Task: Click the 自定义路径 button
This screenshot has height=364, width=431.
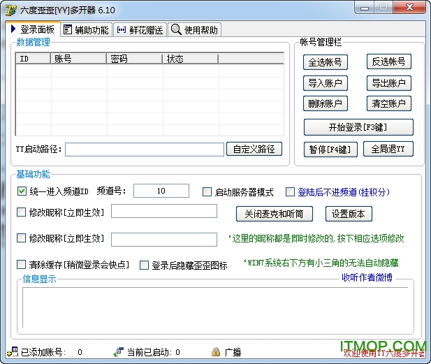Action: tap(254, 149)
